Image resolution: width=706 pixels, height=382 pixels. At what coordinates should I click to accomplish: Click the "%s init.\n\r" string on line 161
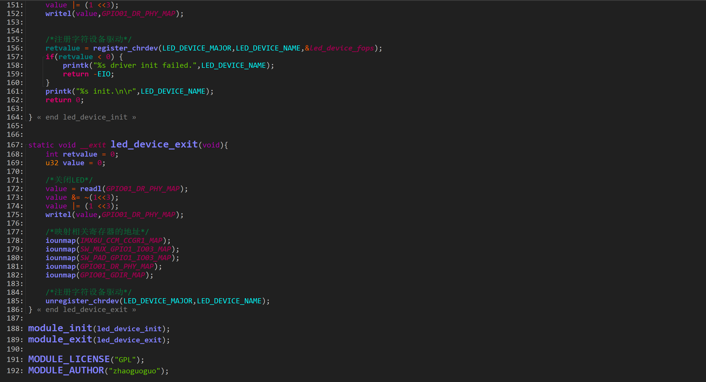click(x=106, y=91)
